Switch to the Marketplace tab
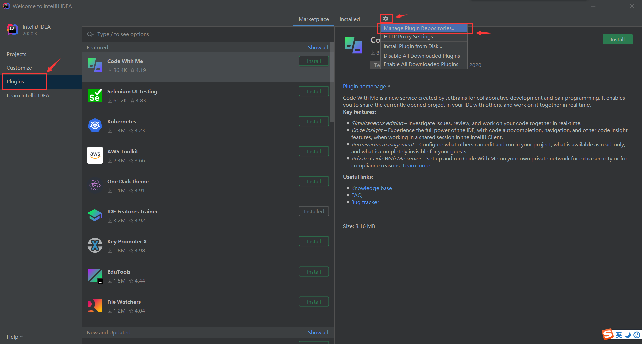This screenshot has height=344, width=642. pos(314,19)
